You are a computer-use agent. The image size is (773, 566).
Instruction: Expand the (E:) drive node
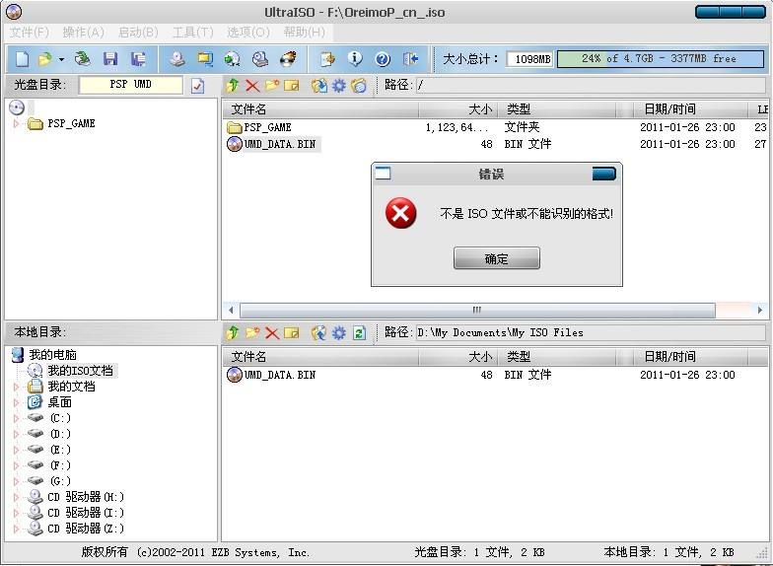tap(16, 450)
